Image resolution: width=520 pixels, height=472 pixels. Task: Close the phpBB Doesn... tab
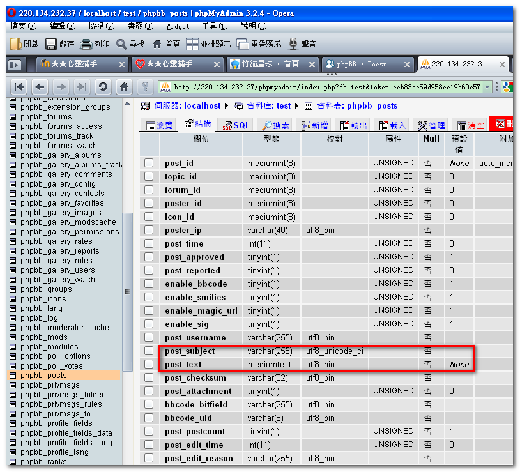(x=407, y=65)
